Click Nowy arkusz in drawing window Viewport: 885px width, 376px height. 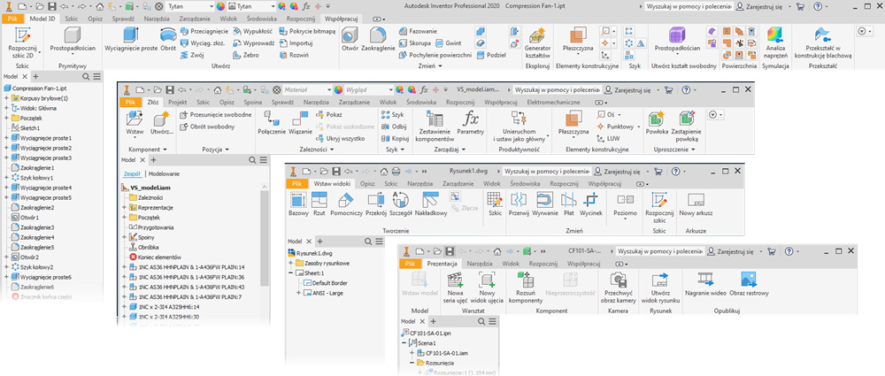point(694,203)
